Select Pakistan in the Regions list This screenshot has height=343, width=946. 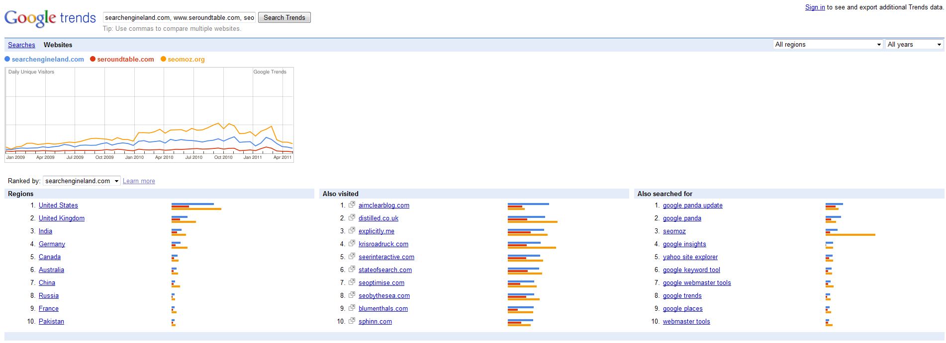(51, 322)
